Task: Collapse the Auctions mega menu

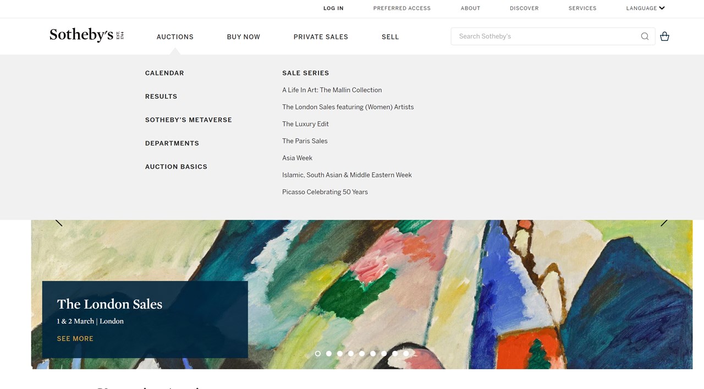Action: (175, 37)
